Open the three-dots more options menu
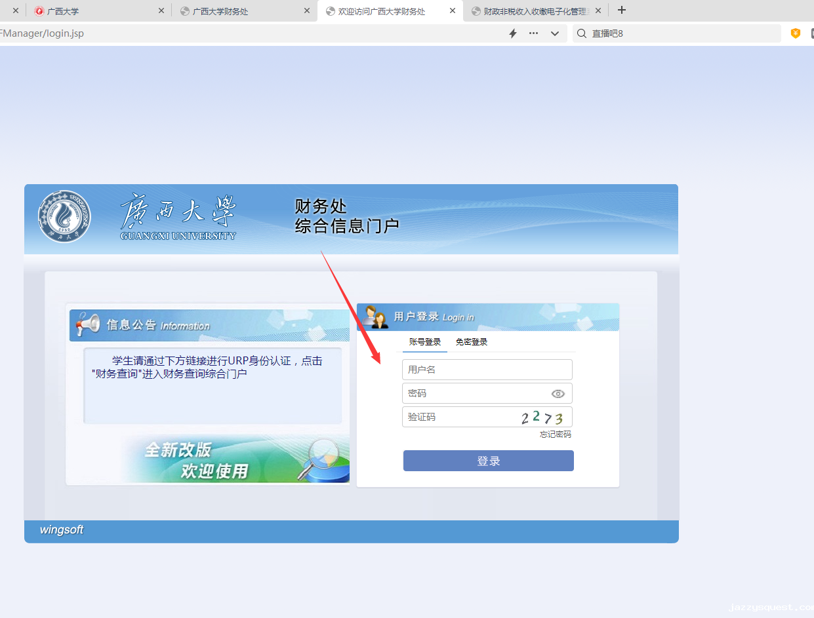 click(x=533, y=33)
